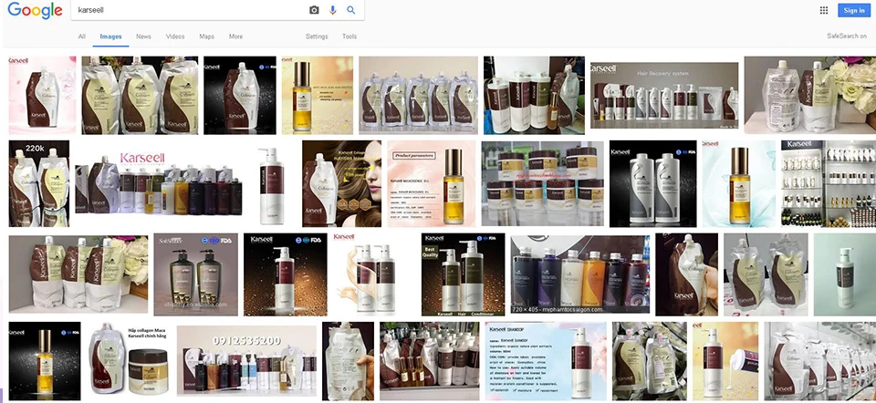Expand the More search categories menu
The height and width of the screenshot is (403, 876).
click(235, 36)
